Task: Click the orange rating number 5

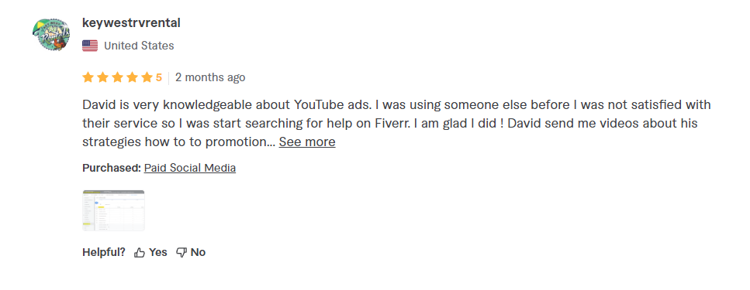Action: pos(159,77)
